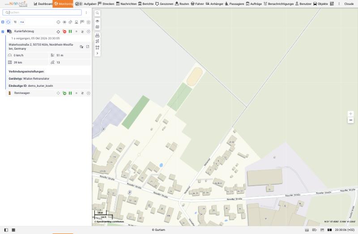Viewport: 358px width, 234px height.
Task: Open visible layers eye icon on map
Action: 97,21
